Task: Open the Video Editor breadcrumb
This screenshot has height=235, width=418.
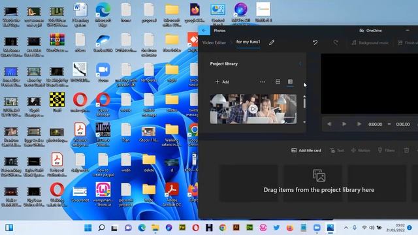Action: pyautogui.click(x=214, y=42)
